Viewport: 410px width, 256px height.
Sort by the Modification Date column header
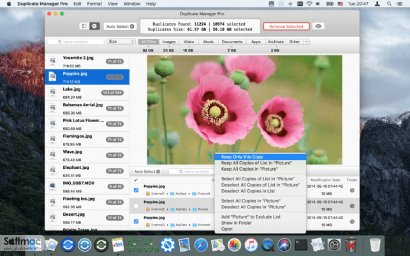[325, 180]
